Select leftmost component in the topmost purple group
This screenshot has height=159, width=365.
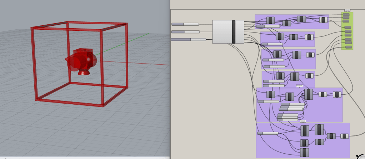pos(270,20)
